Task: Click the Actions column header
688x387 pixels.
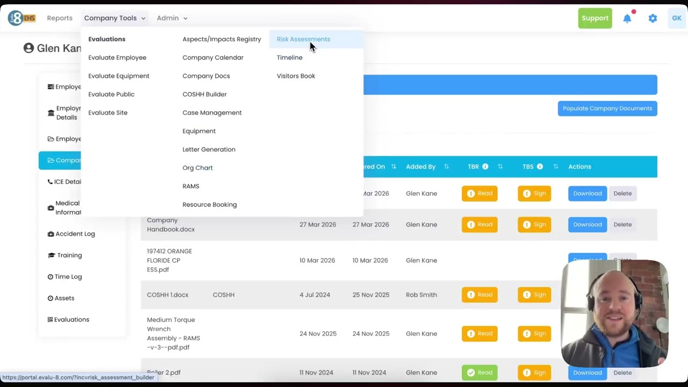Action: (579, 167)
